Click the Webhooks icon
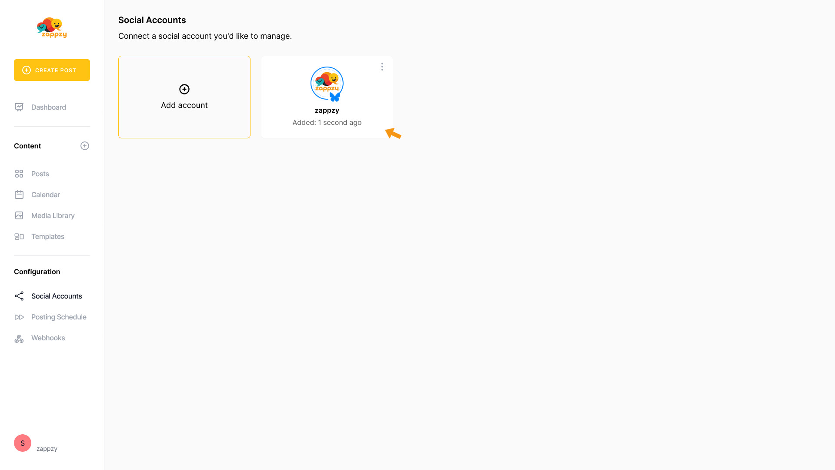 point(19,338)
